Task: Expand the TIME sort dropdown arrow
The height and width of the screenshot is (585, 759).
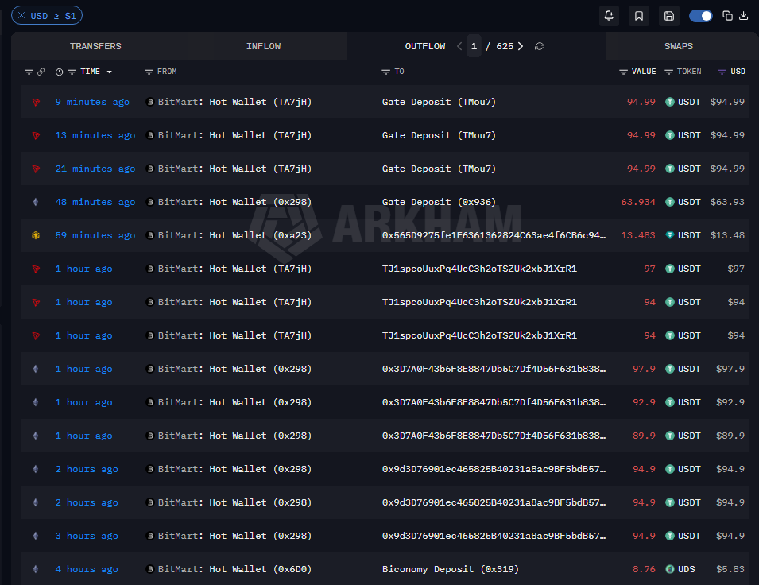Action: [x=110, y=72]
